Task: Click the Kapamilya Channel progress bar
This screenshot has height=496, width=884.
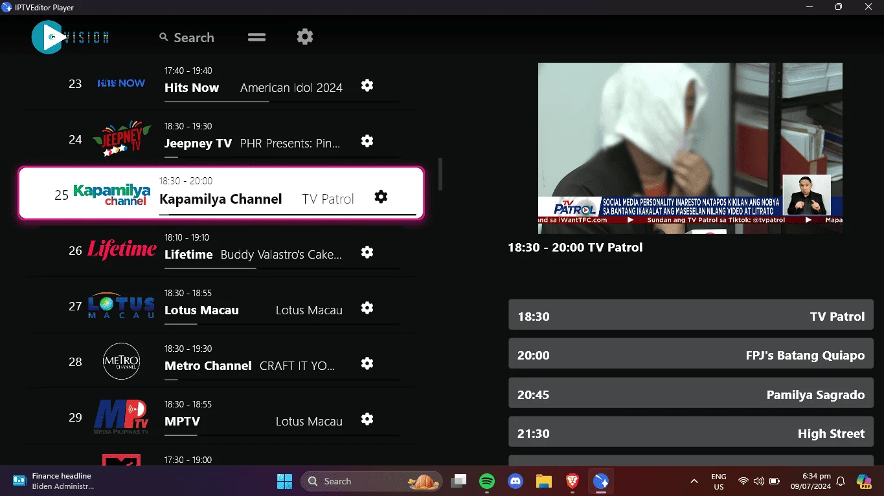Action: pyautogui.click(x=288, y=214)
